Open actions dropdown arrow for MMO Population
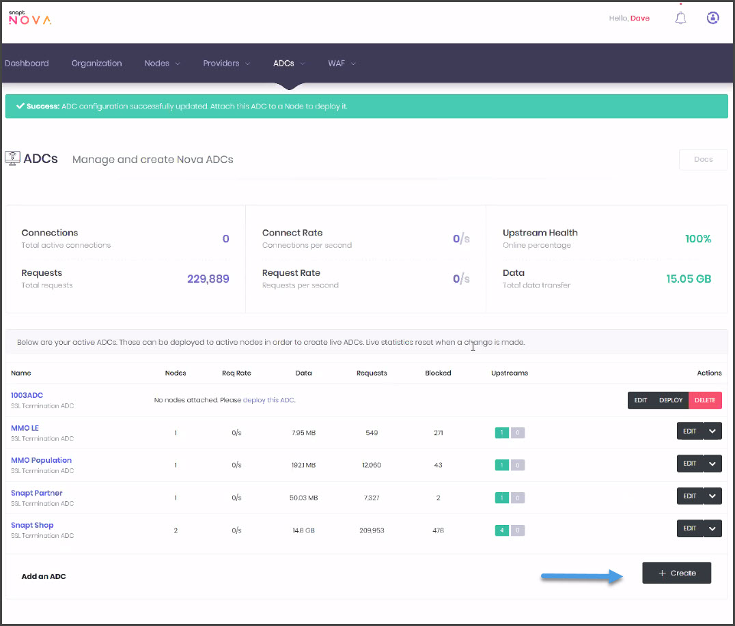The image size is (735, 626). (x=712, y=464)
